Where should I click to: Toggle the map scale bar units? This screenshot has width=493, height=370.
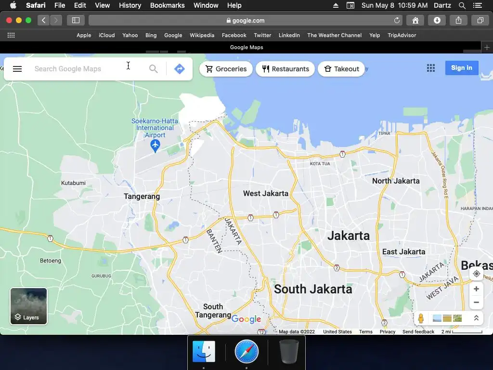pyautogui.click(x=462, y=331)
